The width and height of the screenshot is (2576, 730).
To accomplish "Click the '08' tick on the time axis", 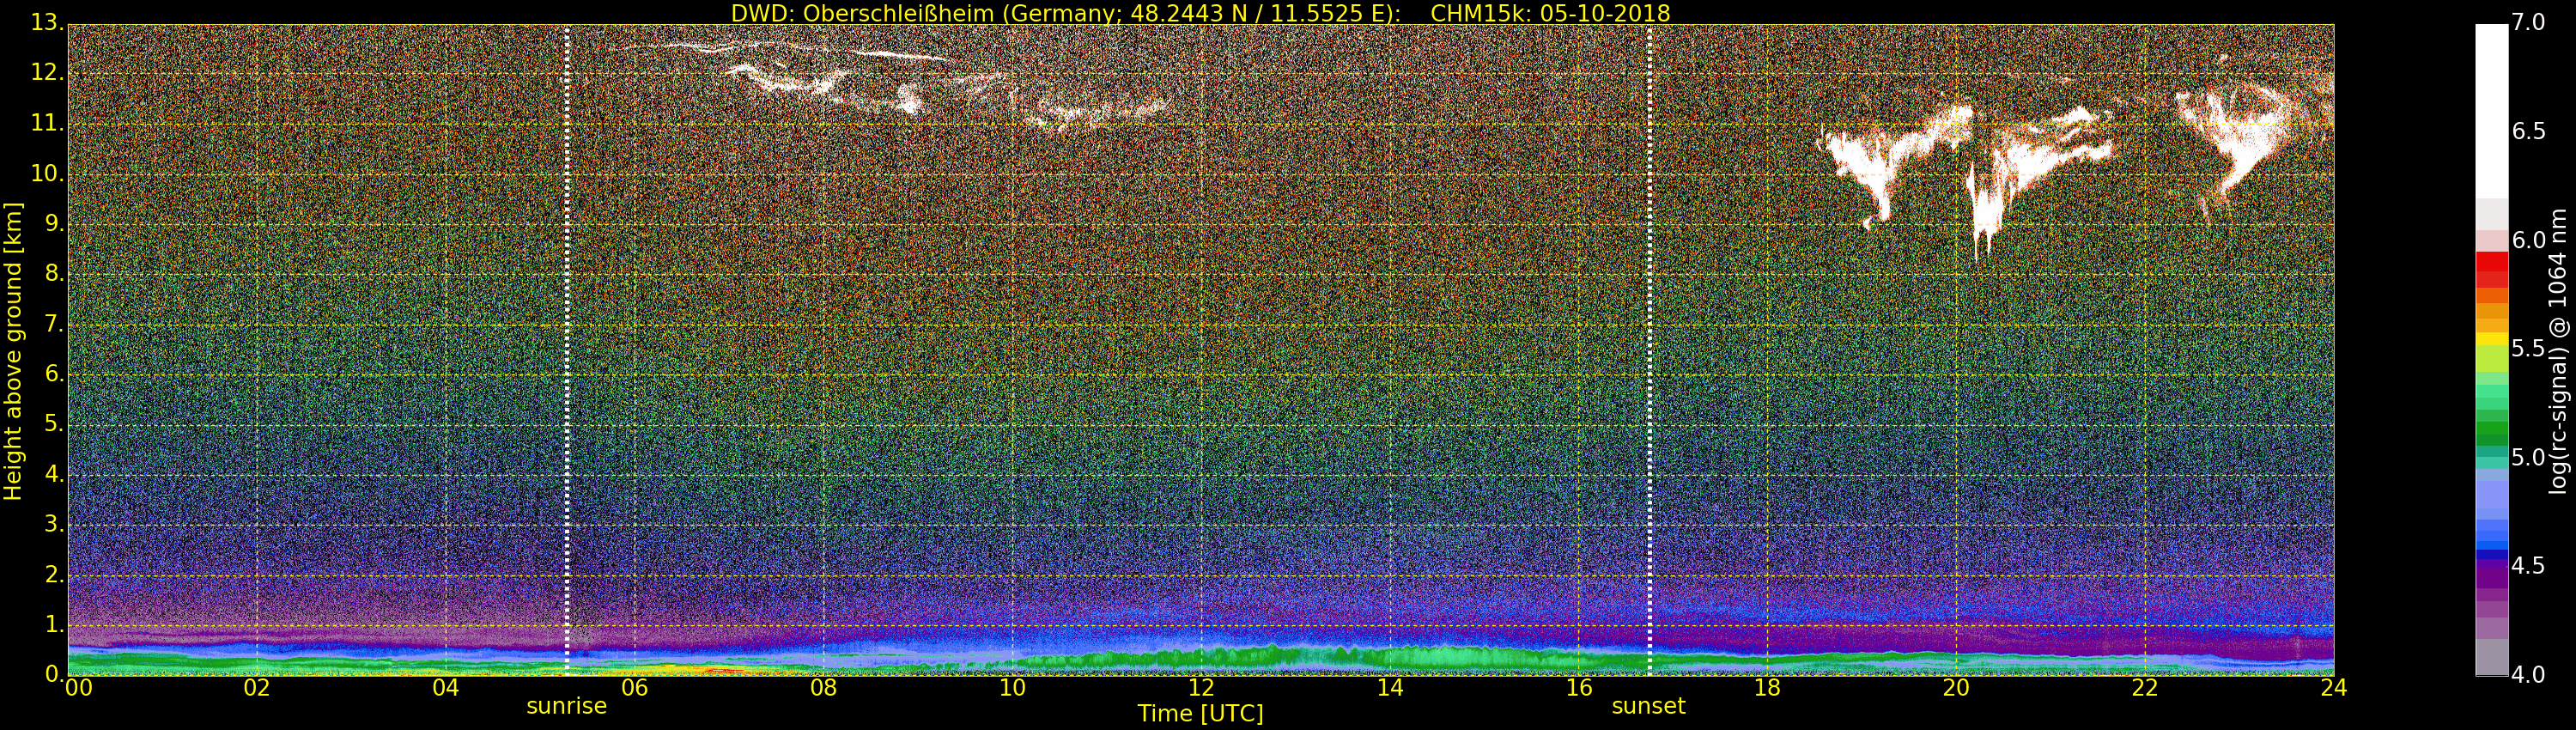I will tap(823, 688).
